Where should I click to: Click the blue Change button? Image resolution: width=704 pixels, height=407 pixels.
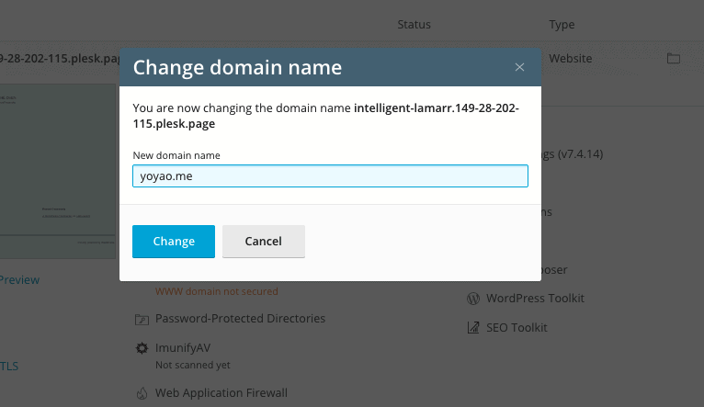[174, 242]
